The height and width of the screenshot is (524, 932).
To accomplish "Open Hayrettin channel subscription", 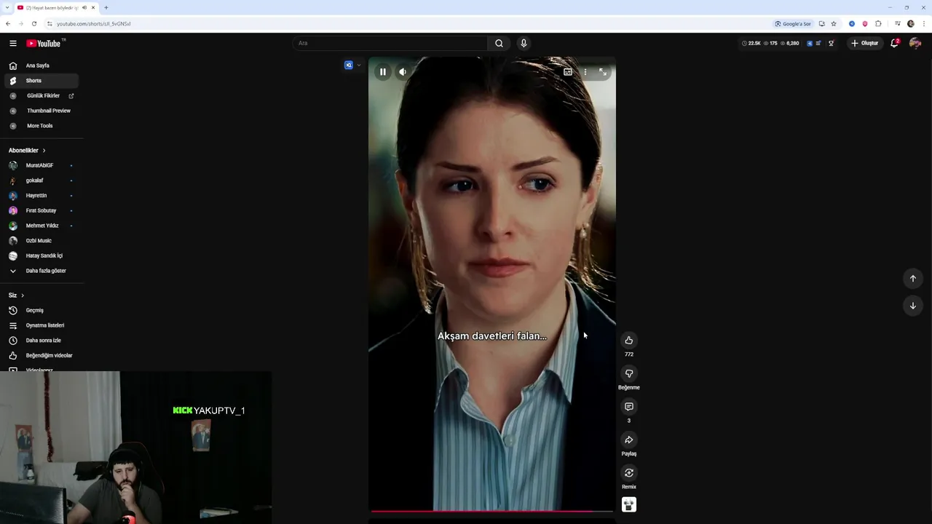I will point(42,196).
